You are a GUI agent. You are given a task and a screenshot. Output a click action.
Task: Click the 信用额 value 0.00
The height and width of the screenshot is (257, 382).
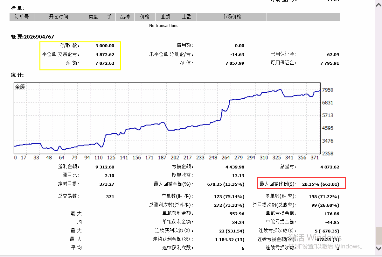pos(240,46)
